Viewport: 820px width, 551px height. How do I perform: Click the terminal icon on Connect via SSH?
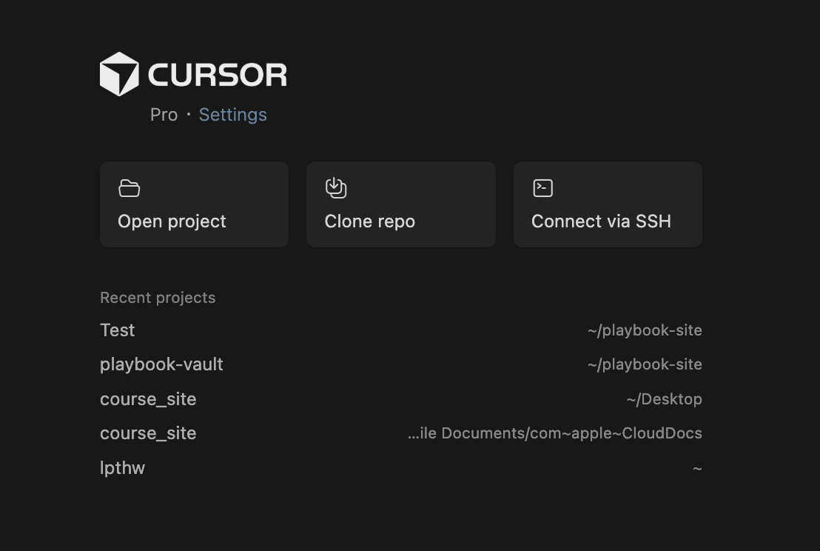tap(542, 188)
